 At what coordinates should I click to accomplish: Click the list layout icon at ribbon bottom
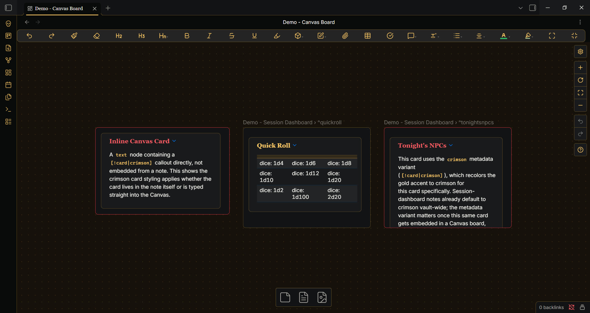coord(9,122)
